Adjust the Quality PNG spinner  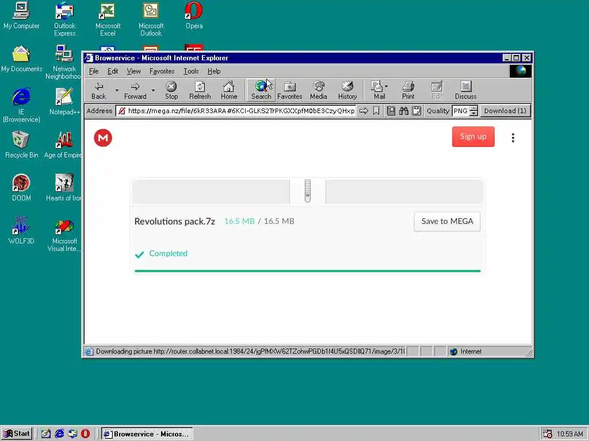474,111
